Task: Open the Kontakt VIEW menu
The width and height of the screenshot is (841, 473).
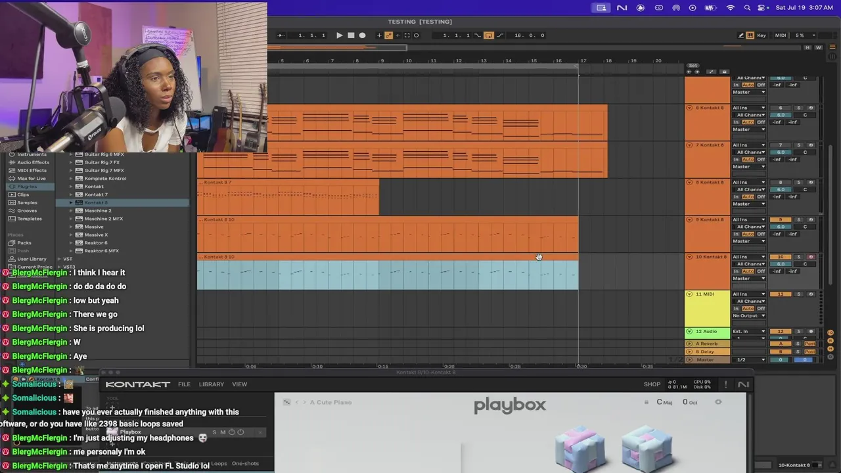Action: tap(239, 384)
